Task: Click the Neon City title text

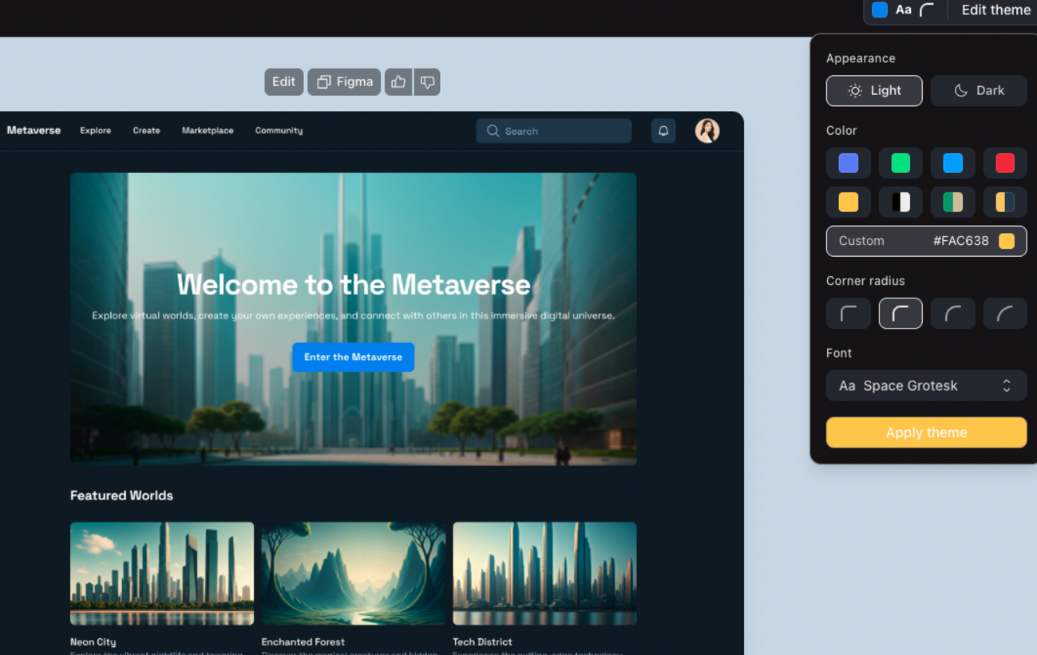Action: [x=93, y=642]
